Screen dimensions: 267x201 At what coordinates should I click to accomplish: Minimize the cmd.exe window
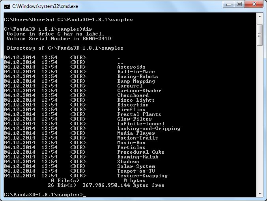pos(229,4)
